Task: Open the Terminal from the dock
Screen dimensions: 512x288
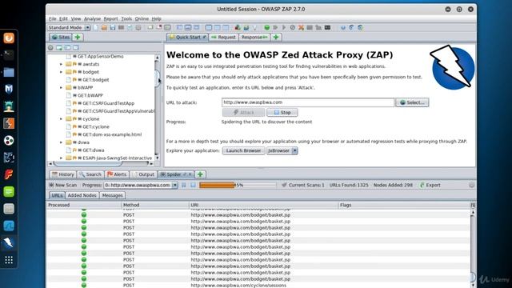Action: tap(9, 55)
